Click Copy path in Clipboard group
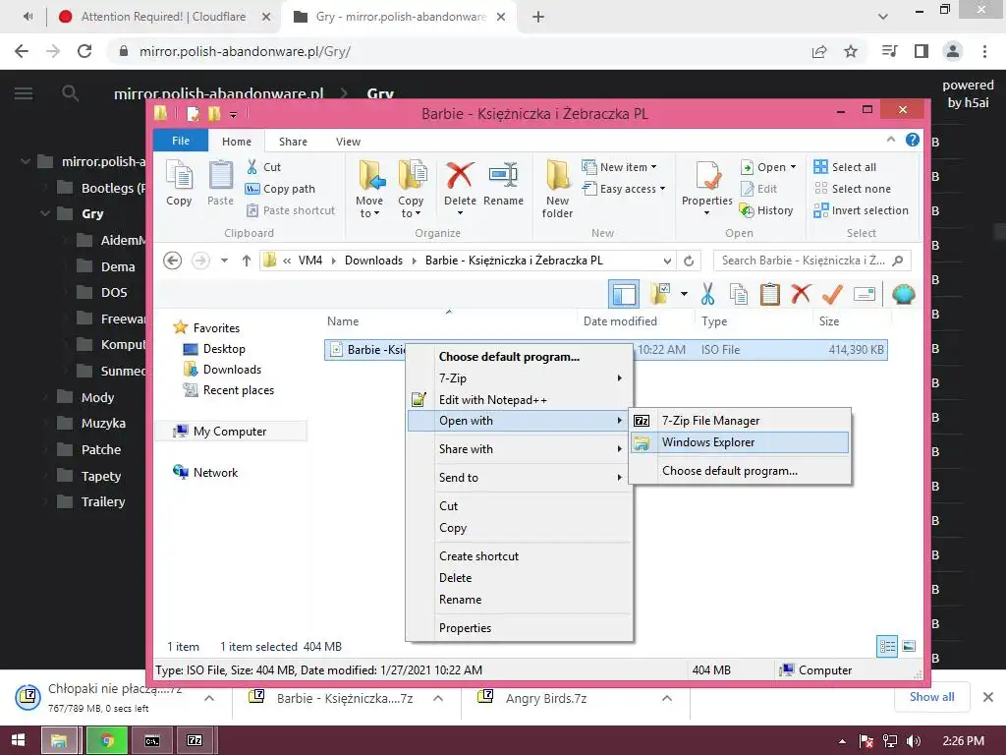This screenshot has width=1006, height=755. (280, 189)
